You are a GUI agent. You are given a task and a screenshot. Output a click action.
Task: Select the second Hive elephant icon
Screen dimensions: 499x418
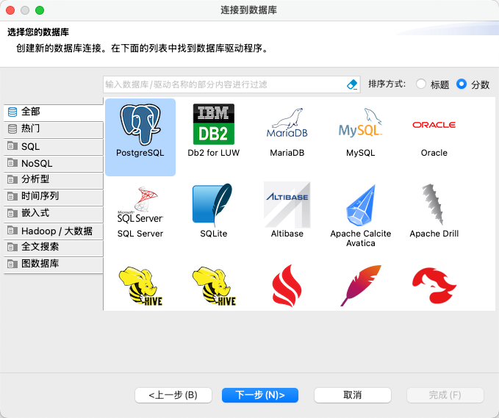pos(214,287)
